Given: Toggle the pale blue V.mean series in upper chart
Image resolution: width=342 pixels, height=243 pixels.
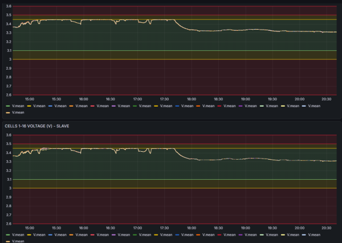Looking at the screenshot, I should [x=314, y=106].
